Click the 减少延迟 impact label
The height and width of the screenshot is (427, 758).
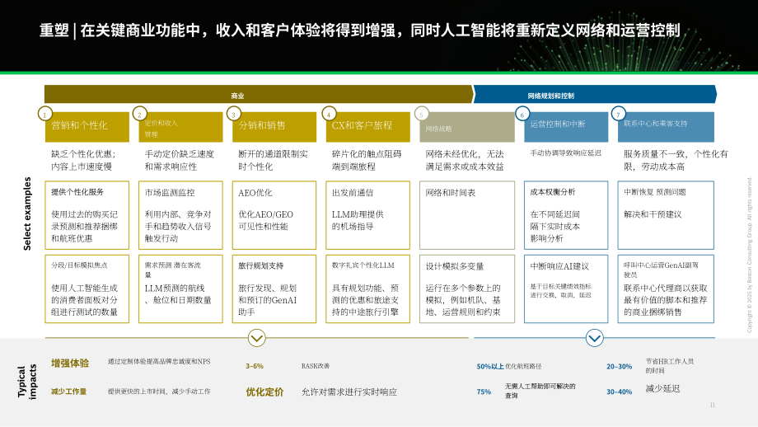pos(662,388)
